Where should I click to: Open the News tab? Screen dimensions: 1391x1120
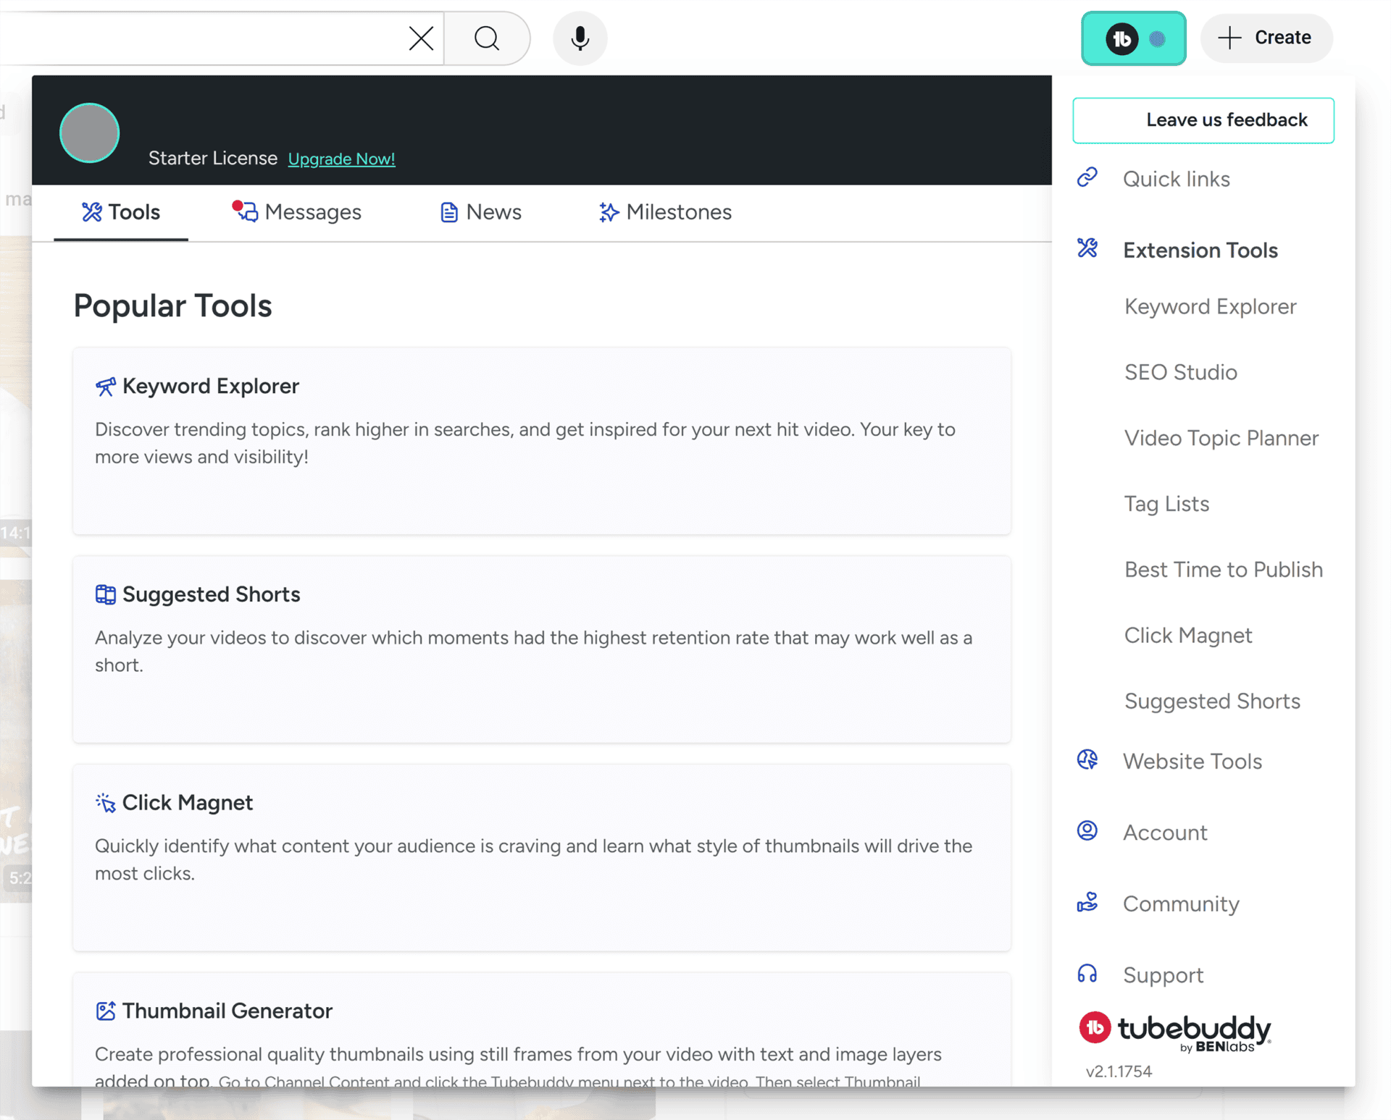[481, 212]
